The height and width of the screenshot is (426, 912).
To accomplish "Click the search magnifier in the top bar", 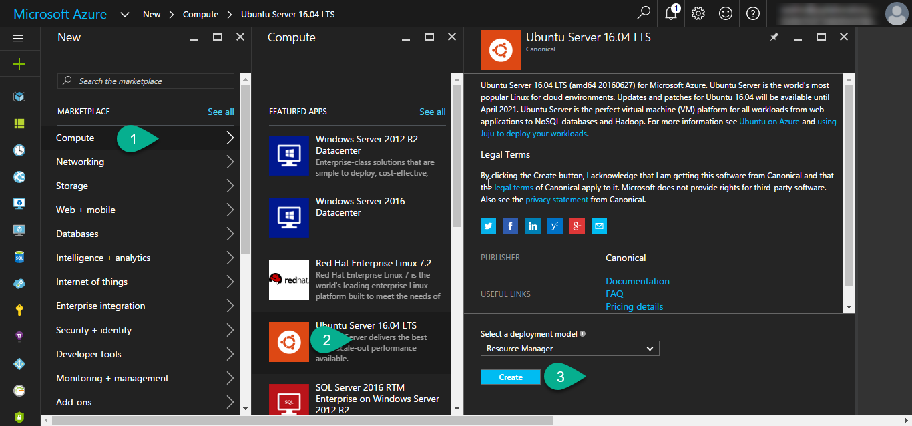I will pos(644,13).
